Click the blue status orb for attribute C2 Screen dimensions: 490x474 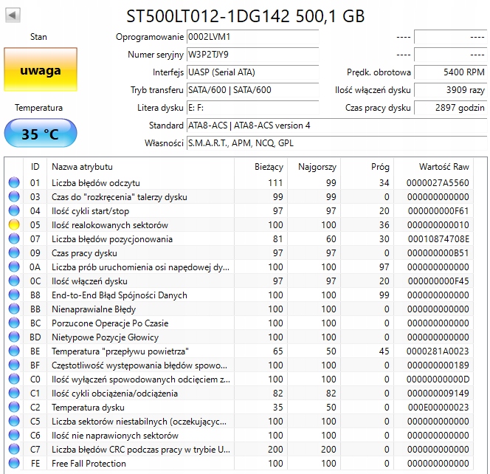(14, 408)
